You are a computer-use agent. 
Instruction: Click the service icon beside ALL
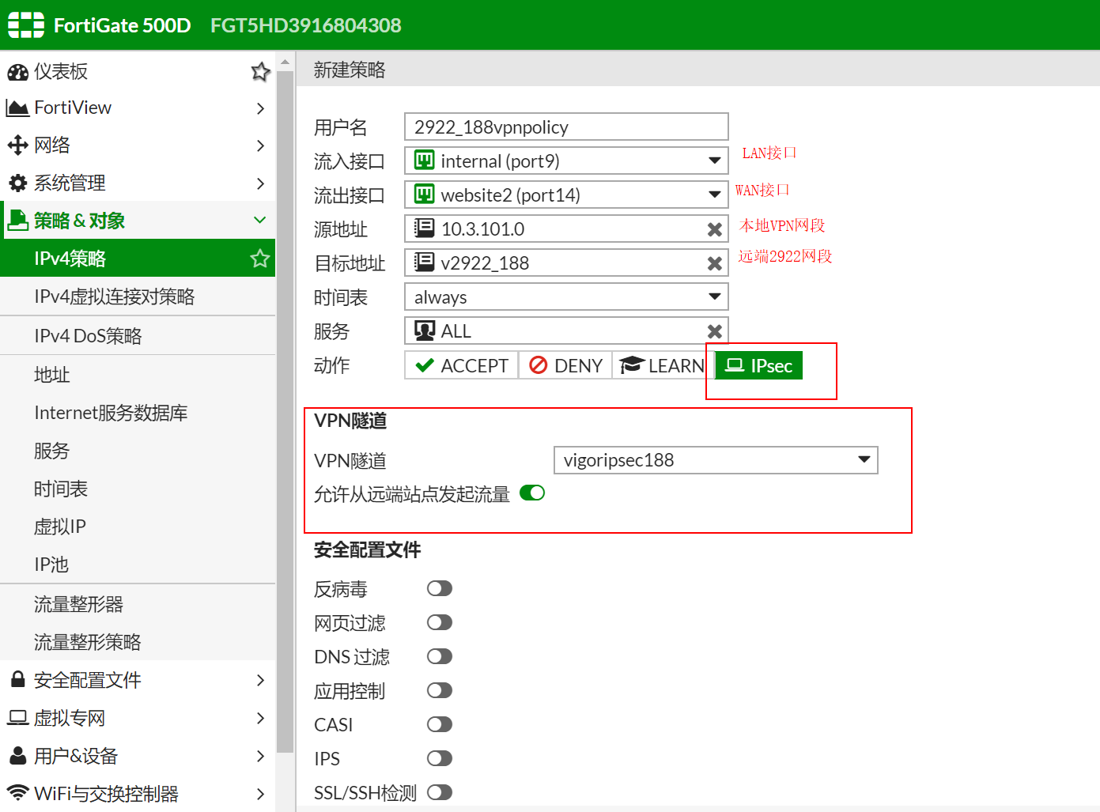tap(425, 330)
